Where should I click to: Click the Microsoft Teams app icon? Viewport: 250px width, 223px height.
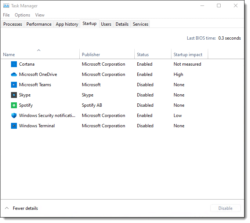(x=14, y=85)
